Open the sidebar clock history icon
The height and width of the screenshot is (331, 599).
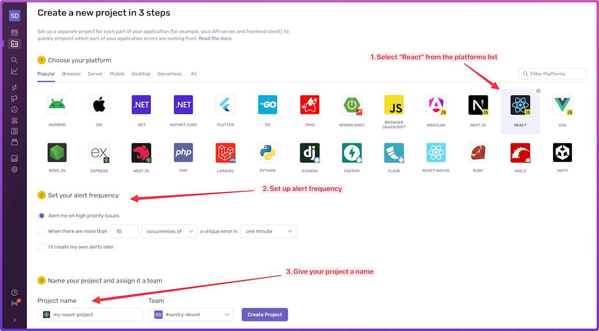tap(15, 109)
